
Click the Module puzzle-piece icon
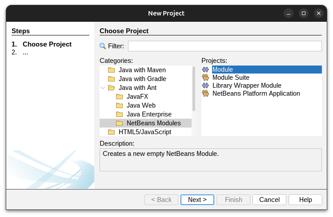click(x=205, y=70)
